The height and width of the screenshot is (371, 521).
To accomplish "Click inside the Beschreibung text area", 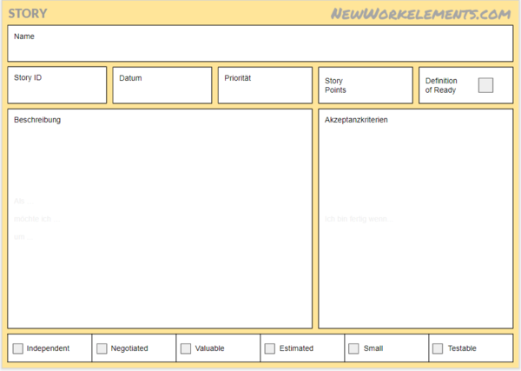I will (x=160, y=218).
